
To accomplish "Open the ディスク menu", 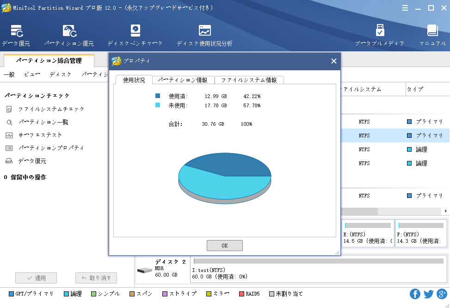I will 61,74.
